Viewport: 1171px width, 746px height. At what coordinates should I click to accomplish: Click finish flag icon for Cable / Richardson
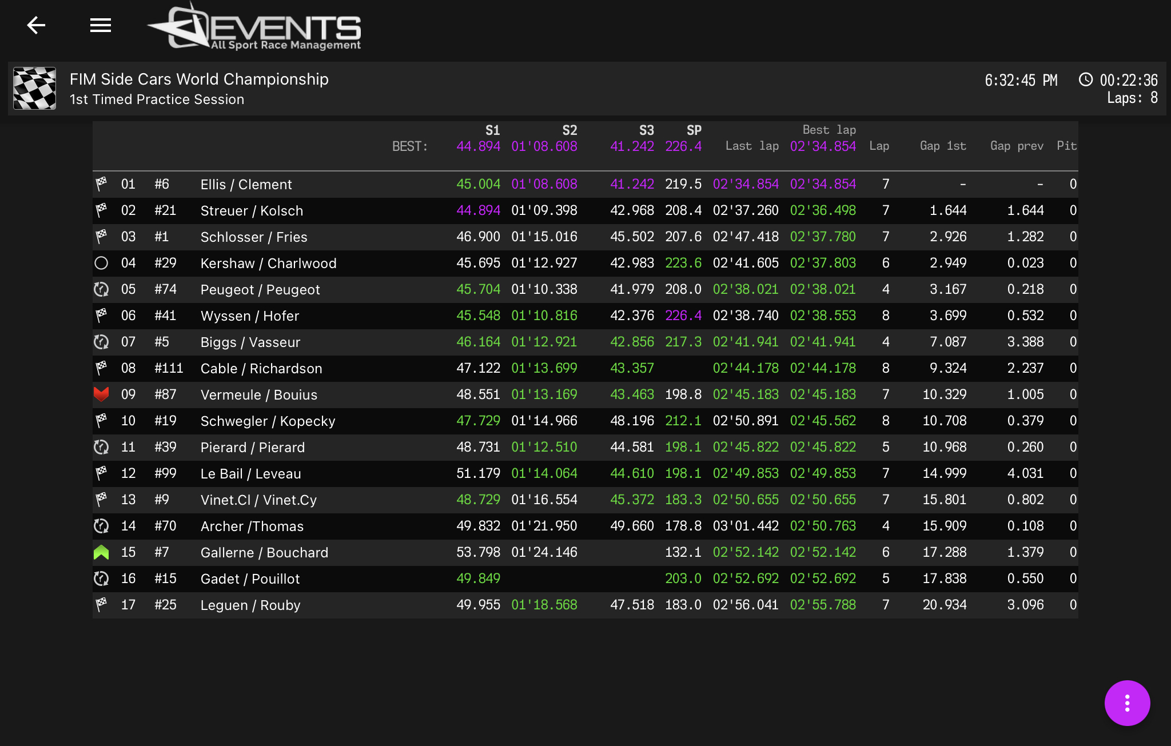[101, 368]
